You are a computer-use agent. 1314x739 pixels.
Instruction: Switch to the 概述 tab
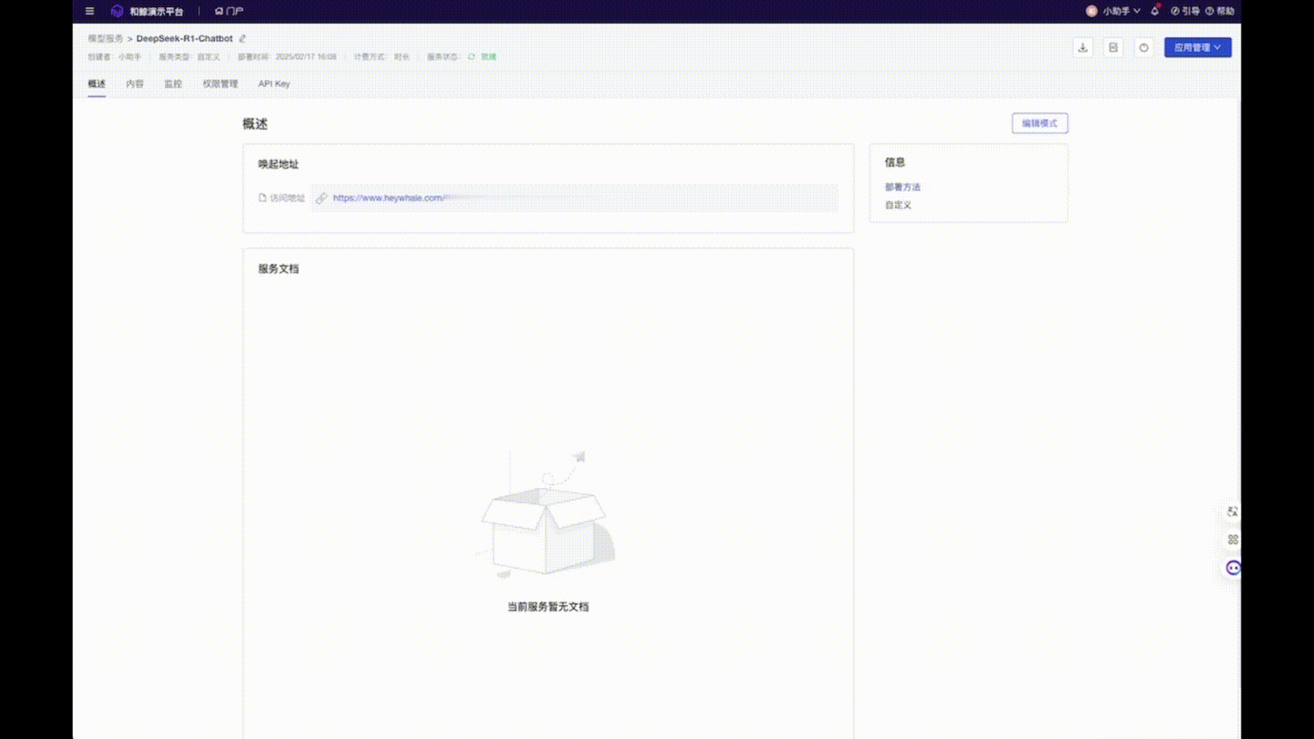[96, 83]
